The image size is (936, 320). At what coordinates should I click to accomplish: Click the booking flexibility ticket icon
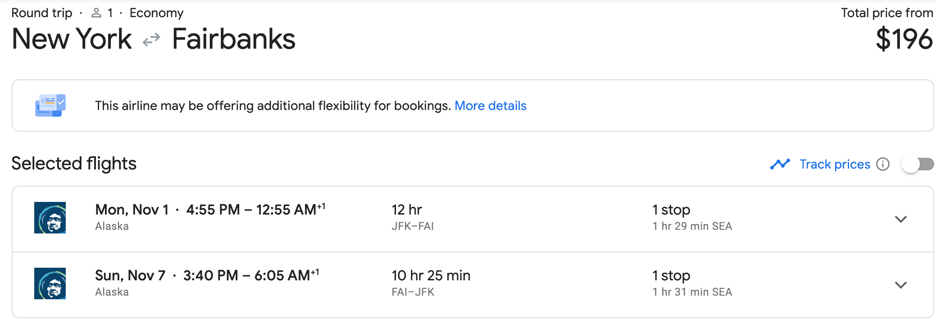tap(50, 105)
